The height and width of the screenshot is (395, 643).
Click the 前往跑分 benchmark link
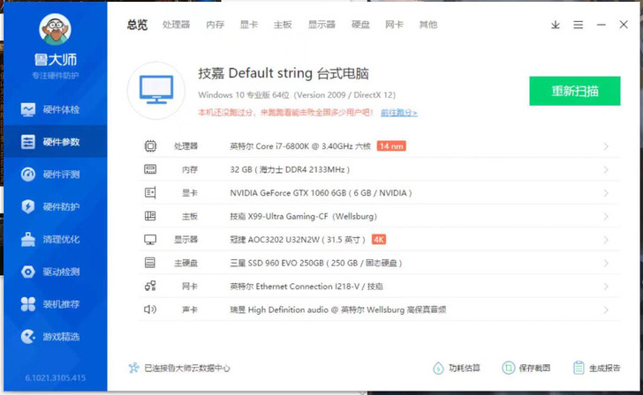click(x=398, y=113)
